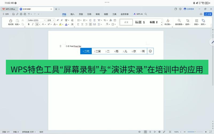Open the font size 五号 dropdown
214x134 pixels.
[54, 20]
